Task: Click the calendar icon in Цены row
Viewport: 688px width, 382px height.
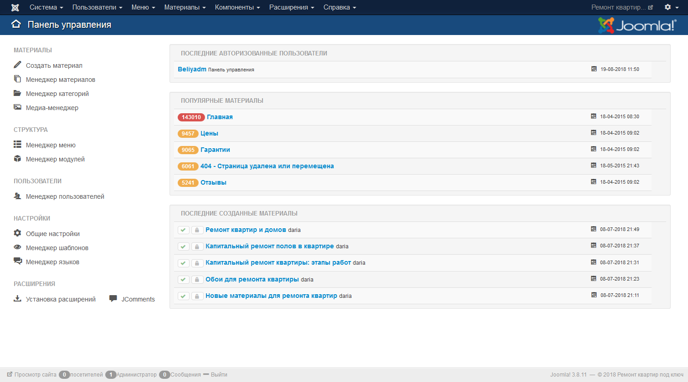Action: click(593, 133)
